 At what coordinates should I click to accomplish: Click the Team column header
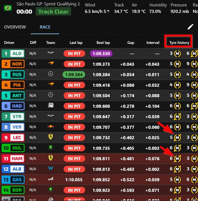click(x=51, y=43)
